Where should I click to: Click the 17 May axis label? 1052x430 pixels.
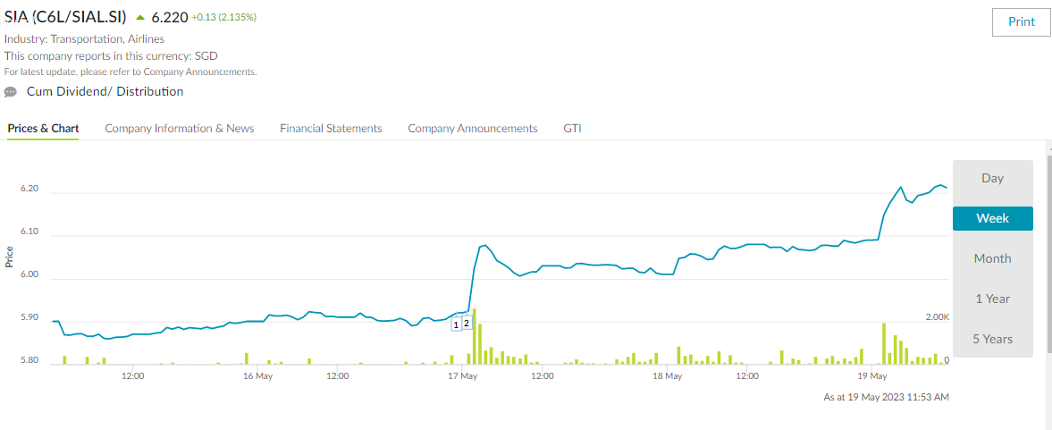coord(462,375)
